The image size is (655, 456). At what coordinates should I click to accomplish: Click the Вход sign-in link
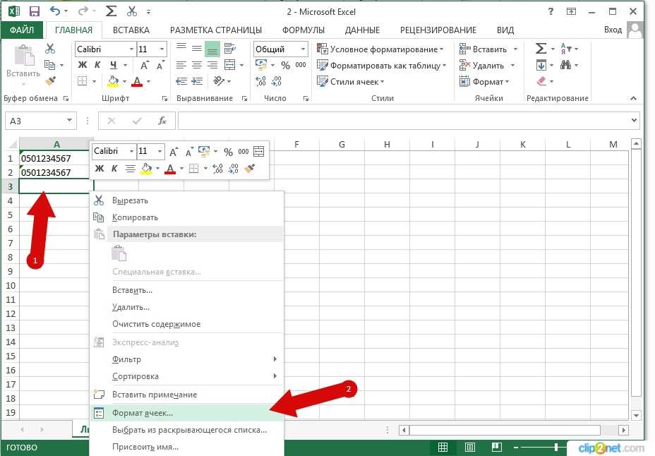point(613,30)
